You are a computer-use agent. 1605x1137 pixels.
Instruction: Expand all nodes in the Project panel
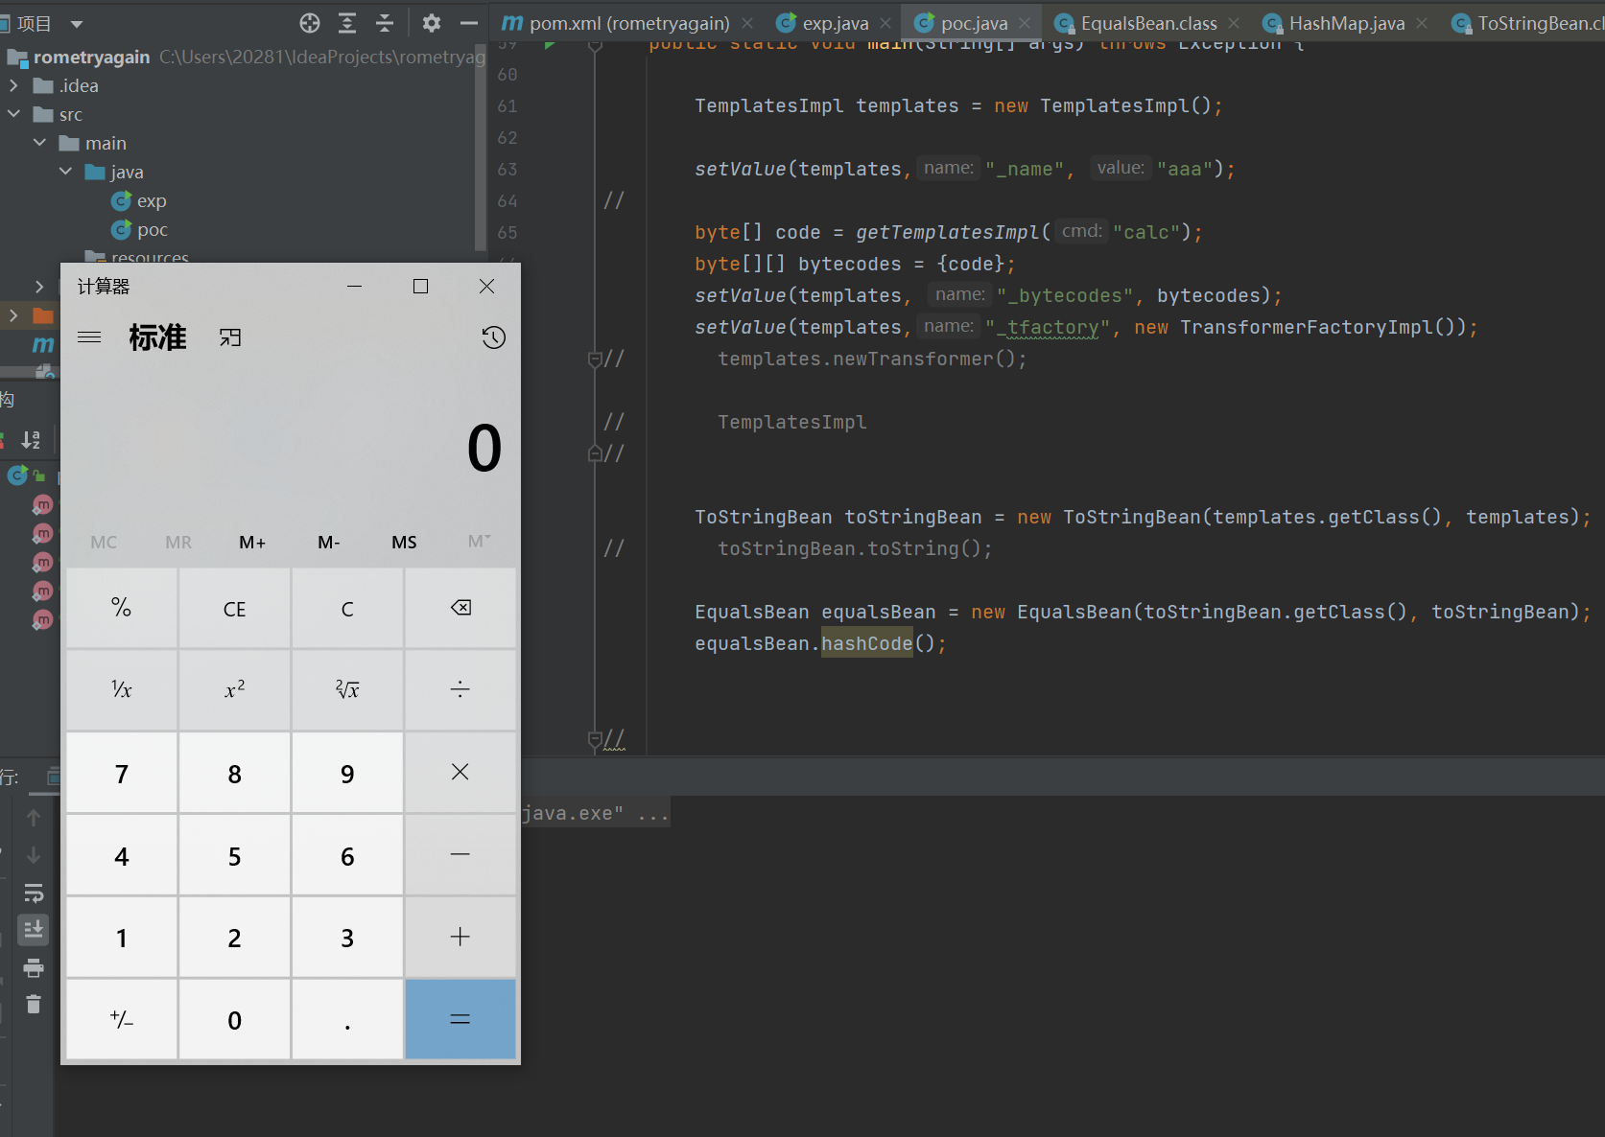(x=347, y=23)
